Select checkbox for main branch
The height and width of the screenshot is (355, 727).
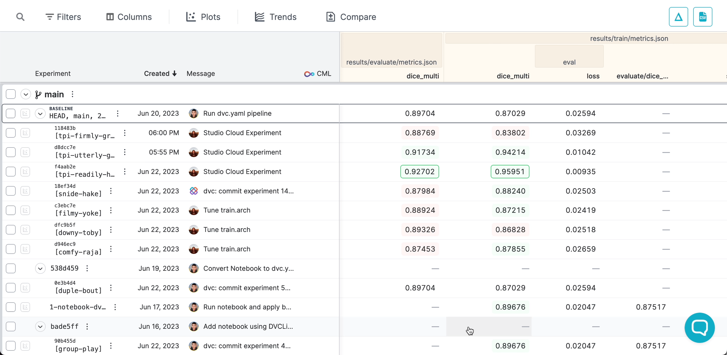(x=11, y=94)
